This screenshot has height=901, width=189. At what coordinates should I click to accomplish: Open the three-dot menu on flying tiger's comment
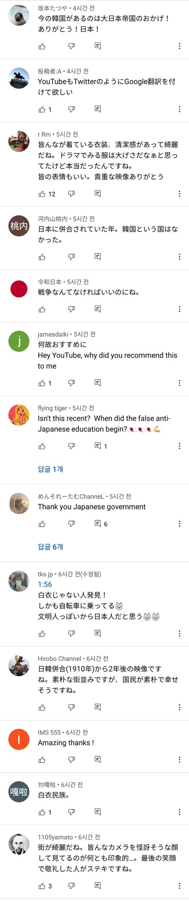click(180, 446)
